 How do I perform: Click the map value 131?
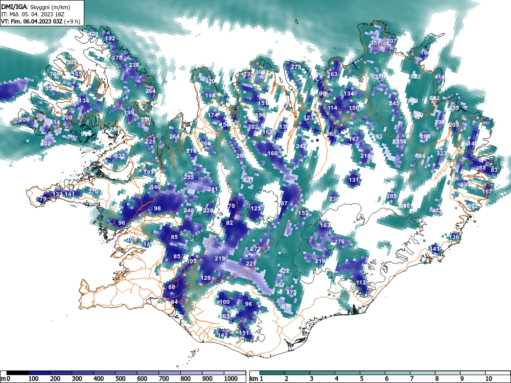click(x=354, y=180)
